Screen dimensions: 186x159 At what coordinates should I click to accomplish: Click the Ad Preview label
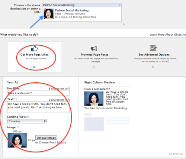pyautogui.click(x=176, y=154)
